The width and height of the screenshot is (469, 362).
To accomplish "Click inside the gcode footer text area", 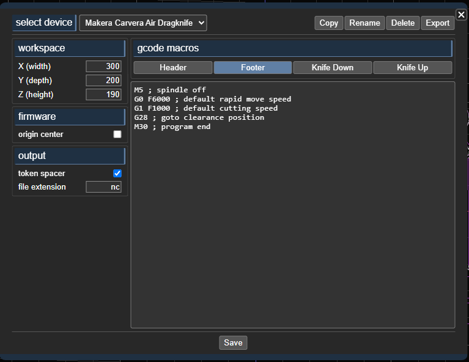I will (x=292, y=214).
